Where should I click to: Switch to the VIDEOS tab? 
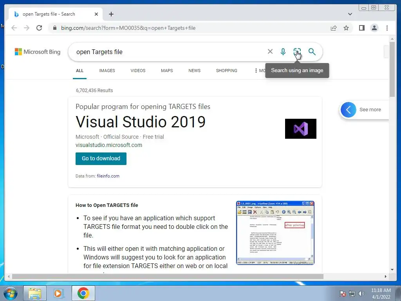pos(138,71)
